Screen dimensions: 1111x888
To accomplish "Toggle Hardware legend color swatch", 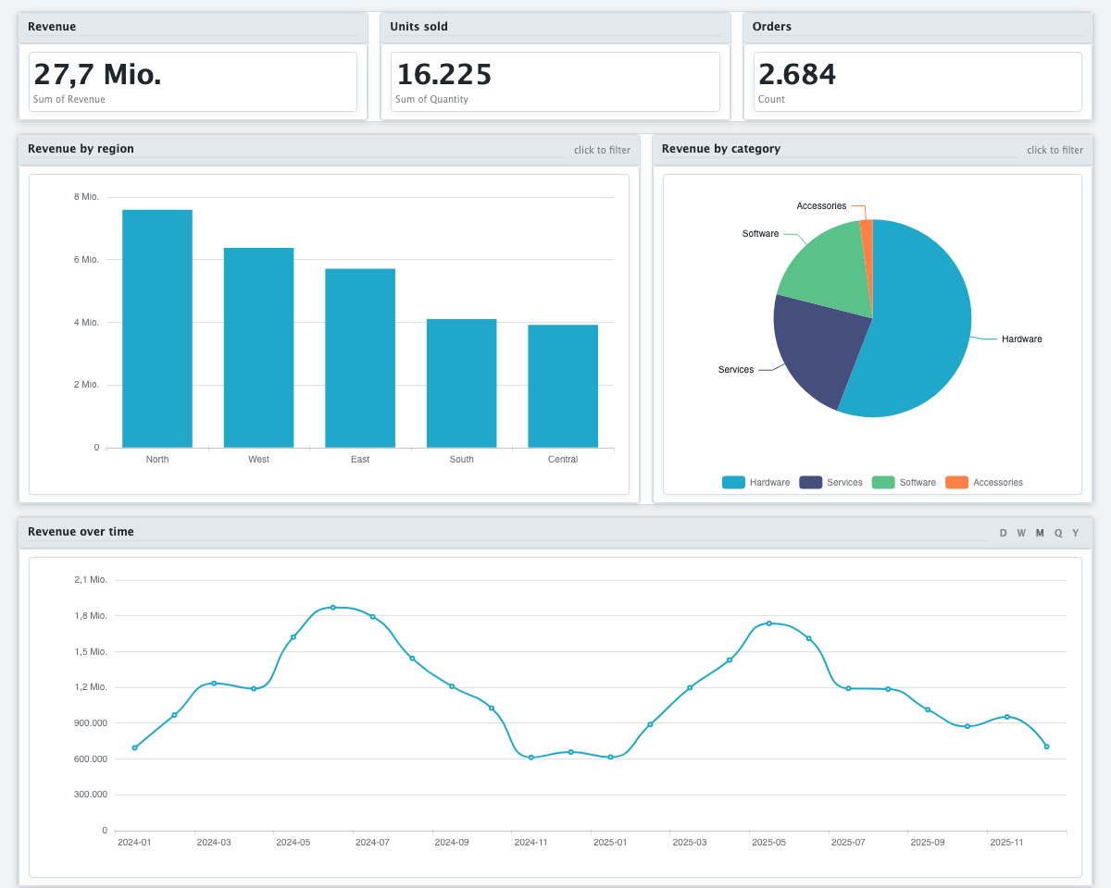I will coord(733,482).
